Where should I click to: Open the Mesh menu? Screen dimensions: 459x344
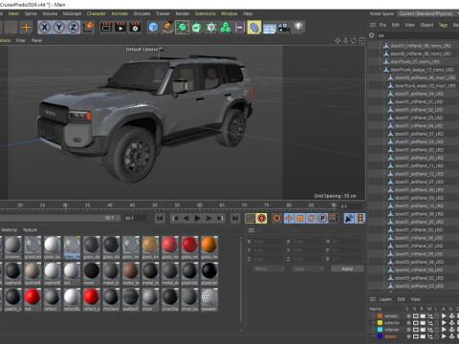[13, 13]
